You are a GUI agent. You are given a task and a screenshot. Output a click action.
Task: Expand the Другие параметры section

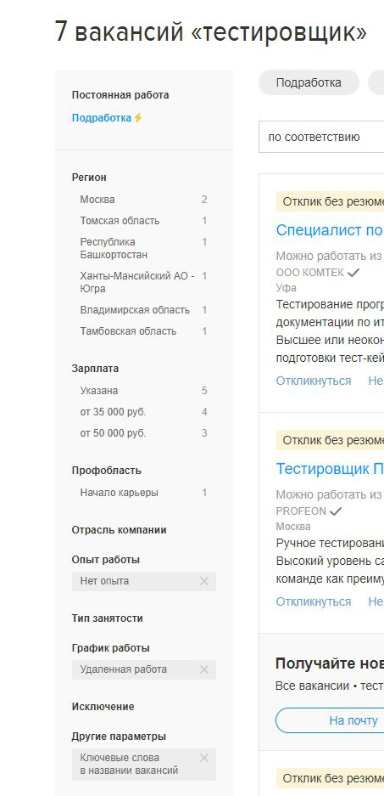tap(119, 737)
